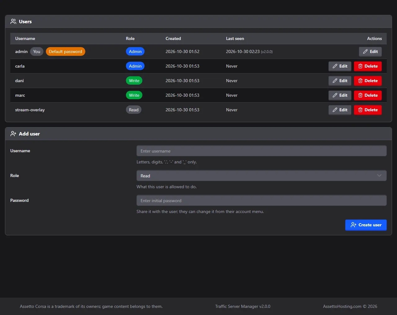Click the You badge beside admin

pos(37,51)
